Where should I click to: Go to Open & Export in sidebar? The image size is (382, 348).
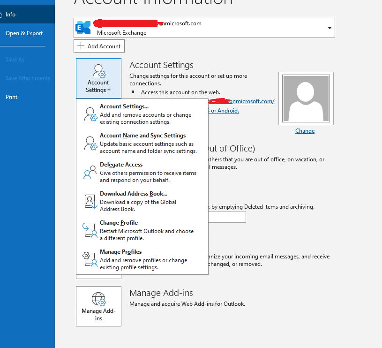pos(27,33)
